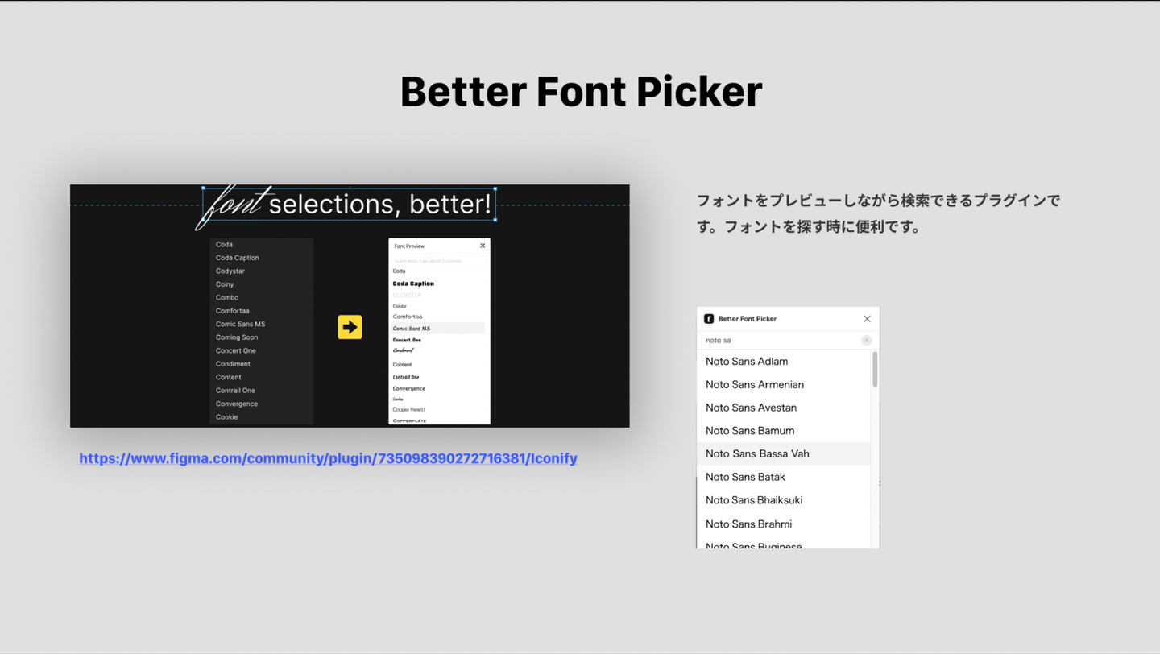Click the "font selections, better!" text box
Image resolution: width=1160 pixels, height=654 pixels.
coord(348,204)
